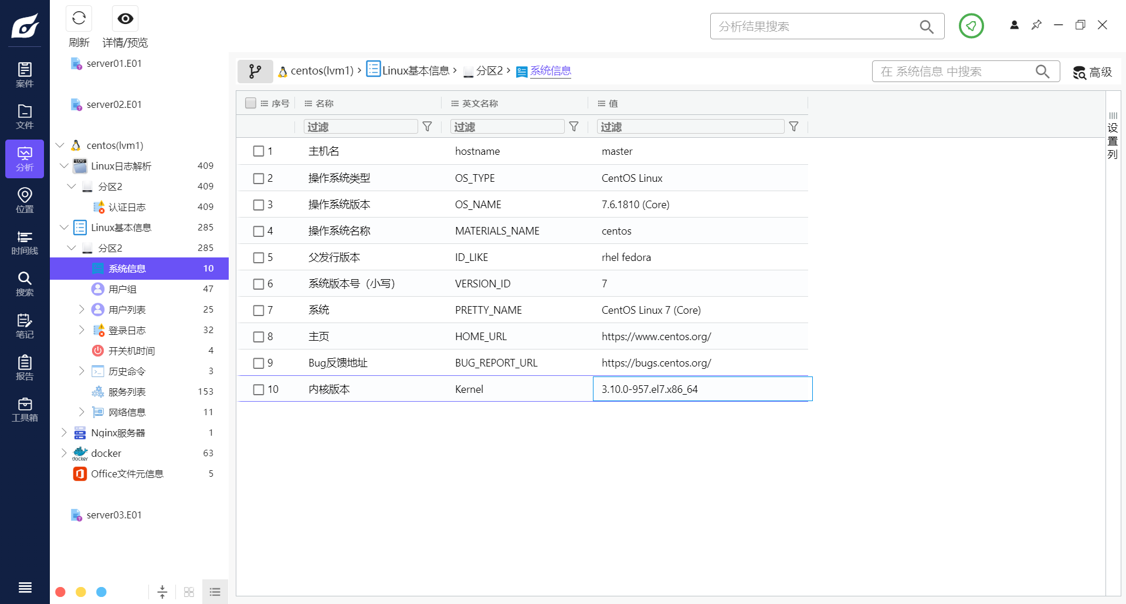Viewport: 1126px width, 604px height.
Task: Select server01.E01 in the tree
Action: click(114, 63)
